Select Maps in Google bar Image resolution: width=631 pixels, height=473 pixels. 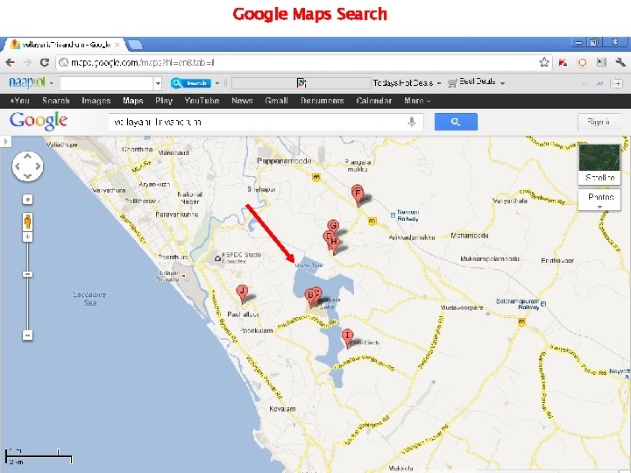point(133,101)
